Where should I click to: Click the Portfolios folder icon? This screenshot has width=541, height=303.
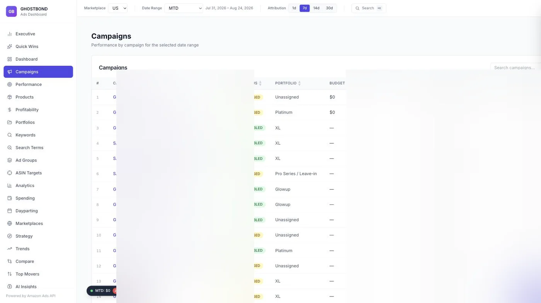tap(10, 122)
